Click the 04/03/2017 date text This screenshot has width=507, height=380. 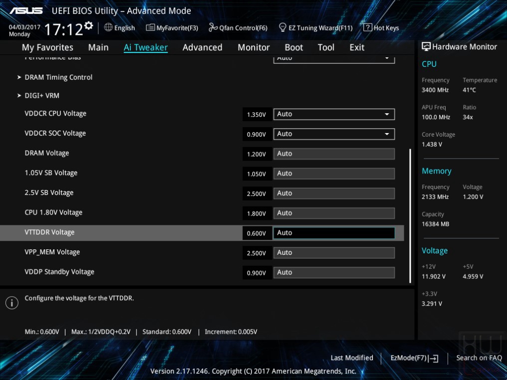(x=24, y=27)
